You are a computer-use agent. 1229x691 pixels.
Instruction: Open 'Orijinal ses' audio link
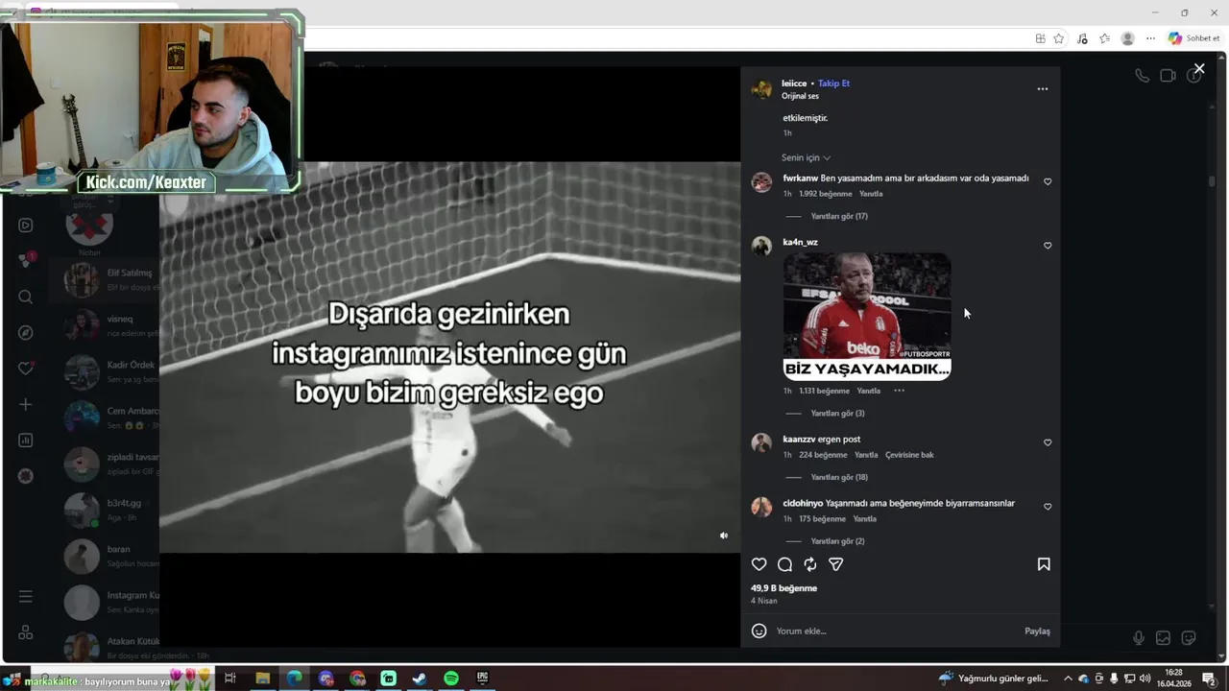[x=800, y=96]
